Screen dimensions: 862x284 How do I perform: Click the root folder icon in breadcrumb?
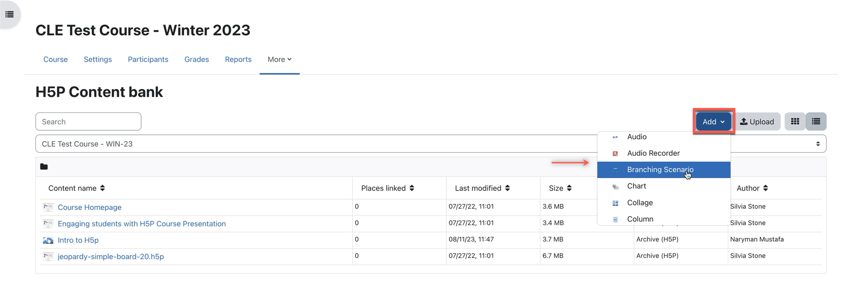[44, 167]
